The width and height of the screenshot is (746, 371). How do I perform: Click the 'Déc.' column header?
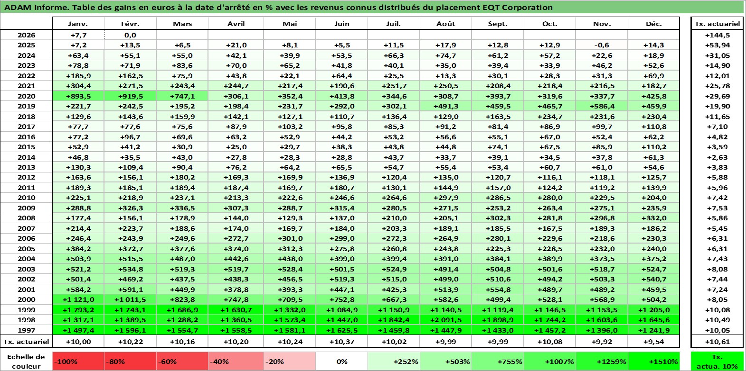[x=654, y=24]
